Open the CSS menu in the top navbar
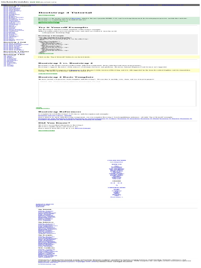 coord(44,5)
